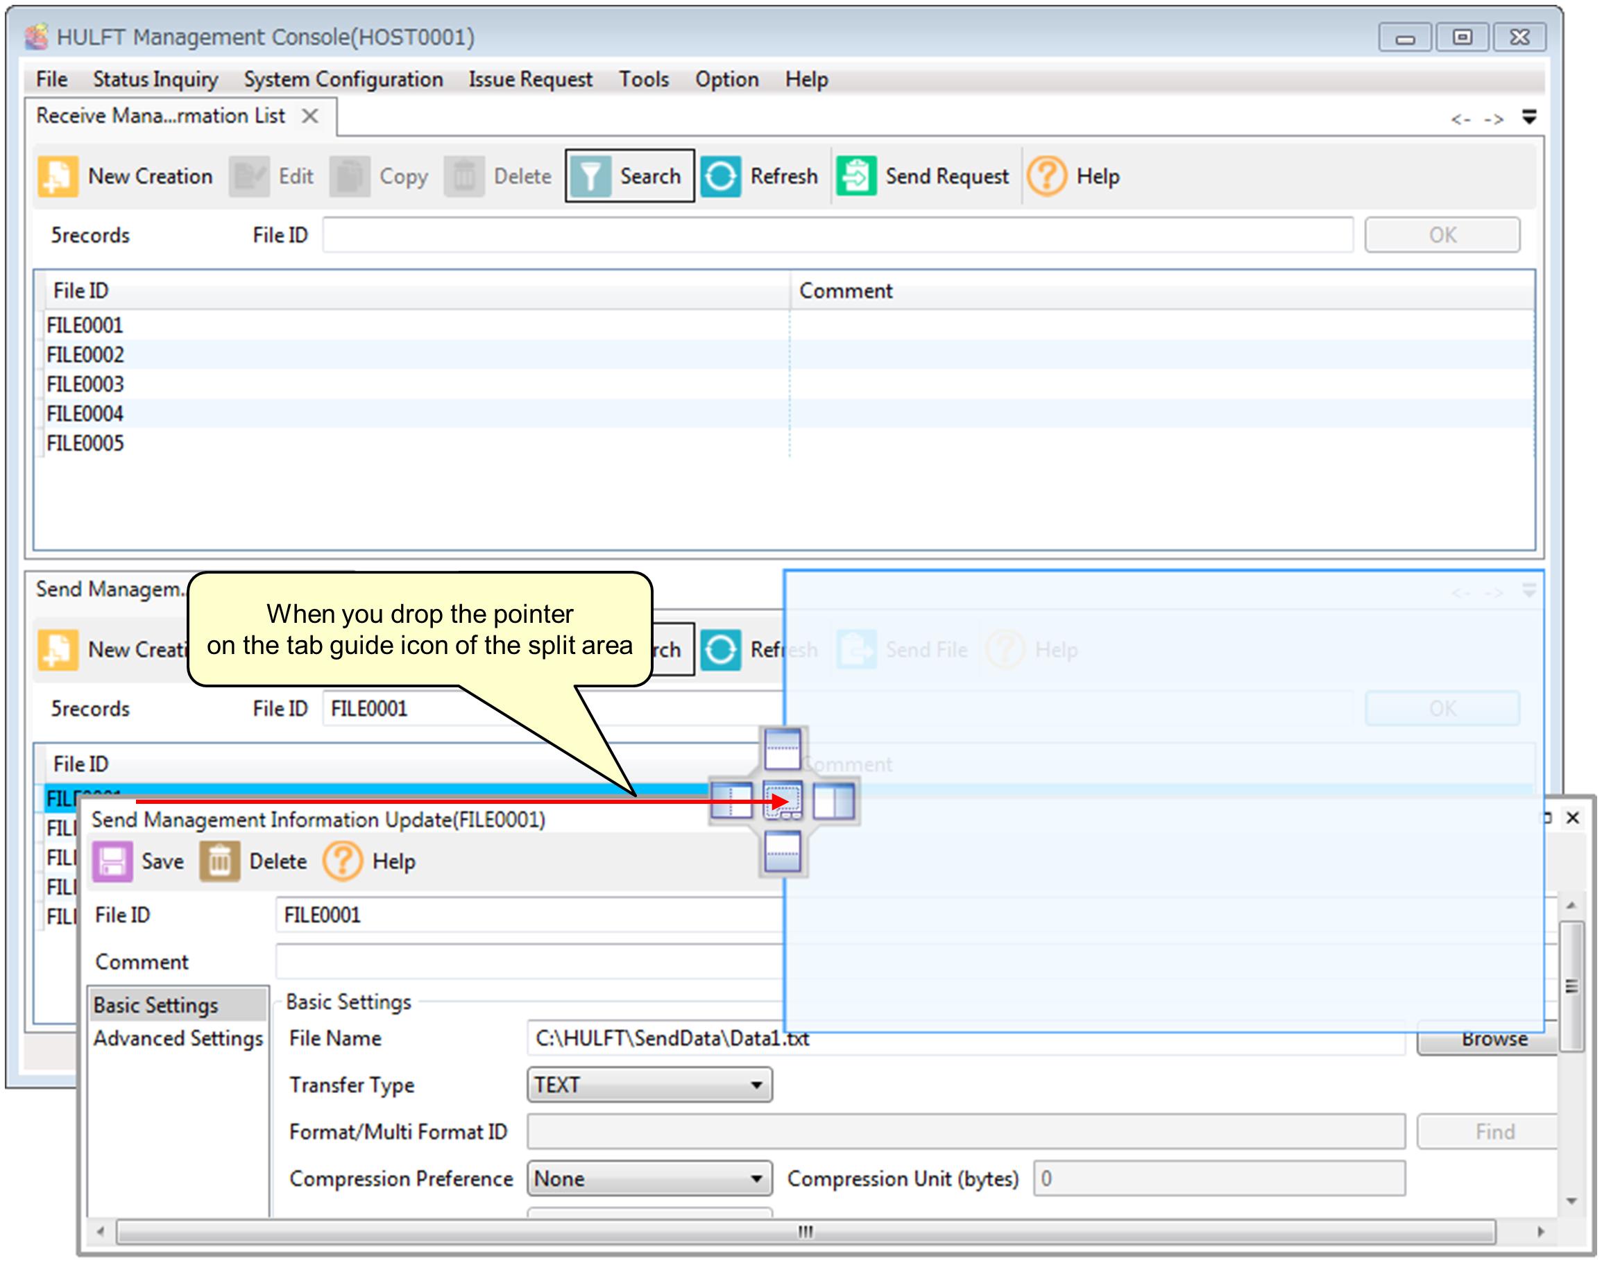Click the Send Request icon

(856, 177)
